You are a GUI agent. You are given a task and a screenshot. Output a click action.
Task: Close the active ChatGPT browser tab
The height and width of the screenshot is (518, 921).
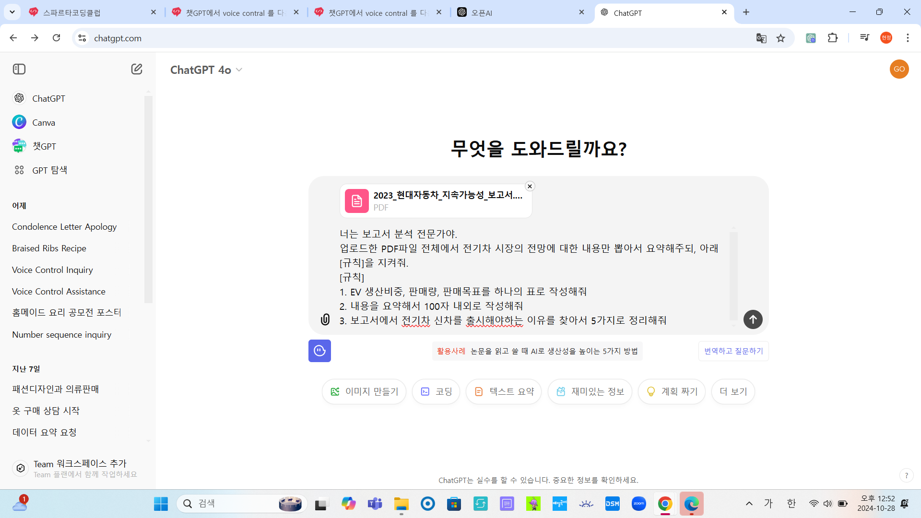pos(724,12)
